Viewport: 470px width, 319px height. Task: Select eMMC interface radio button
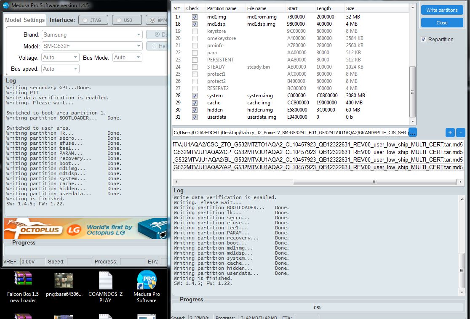pos(157,20)
